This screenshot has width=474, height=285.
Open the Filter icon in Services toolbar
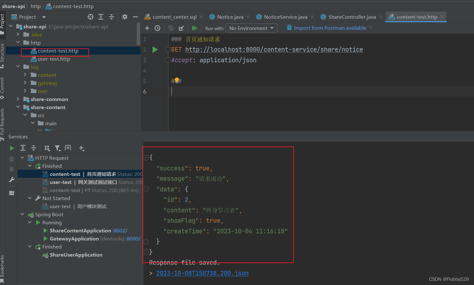point(58,148)
